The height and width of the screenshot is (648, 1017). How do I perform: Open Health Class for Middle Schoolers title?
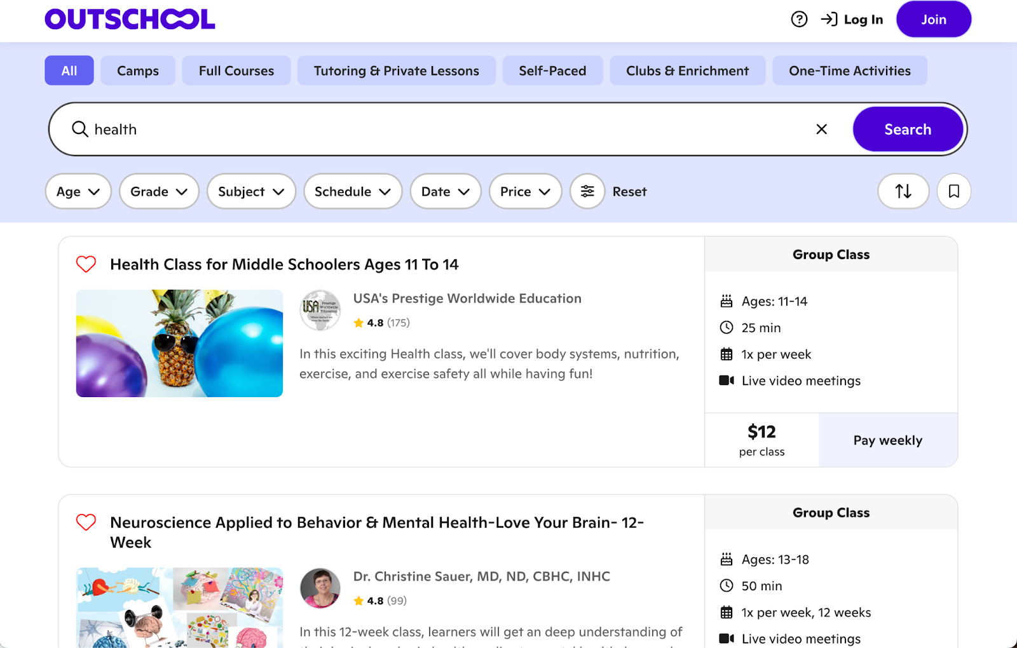click(x=284, y=264)
